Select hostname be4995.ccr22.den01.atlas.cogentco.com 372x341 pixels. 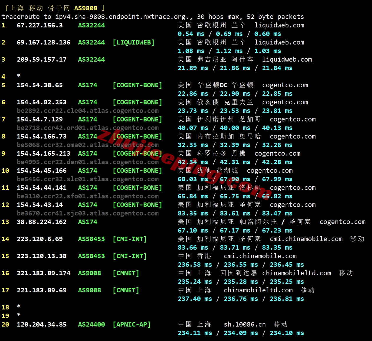(x=88, y=162)
